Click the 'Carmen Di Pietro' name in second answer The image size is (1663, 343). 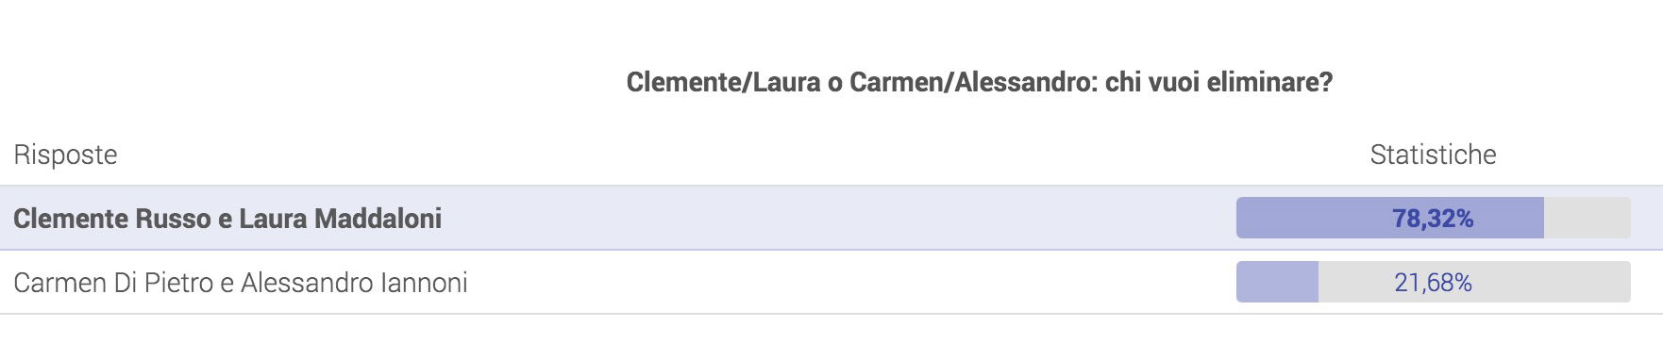tap(113, 283)
